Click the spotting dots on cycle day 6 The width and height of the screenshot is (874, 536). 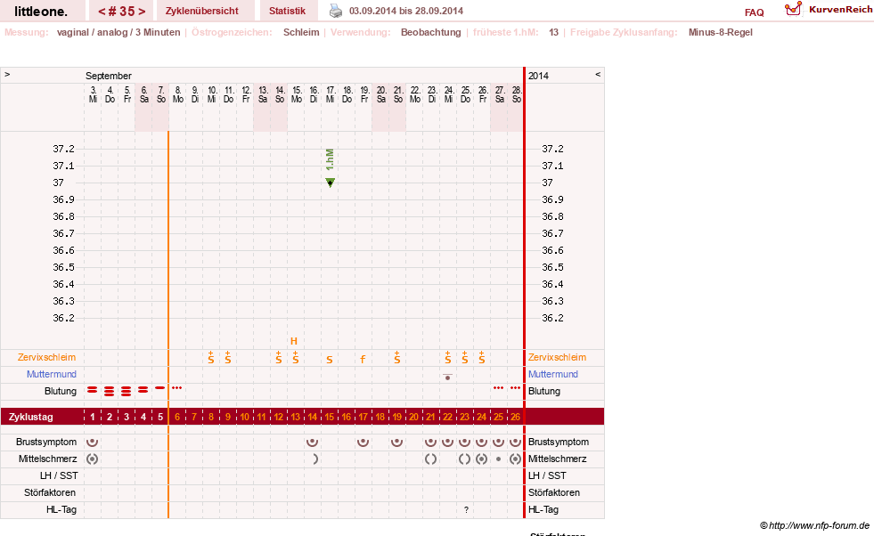(176, 388)
